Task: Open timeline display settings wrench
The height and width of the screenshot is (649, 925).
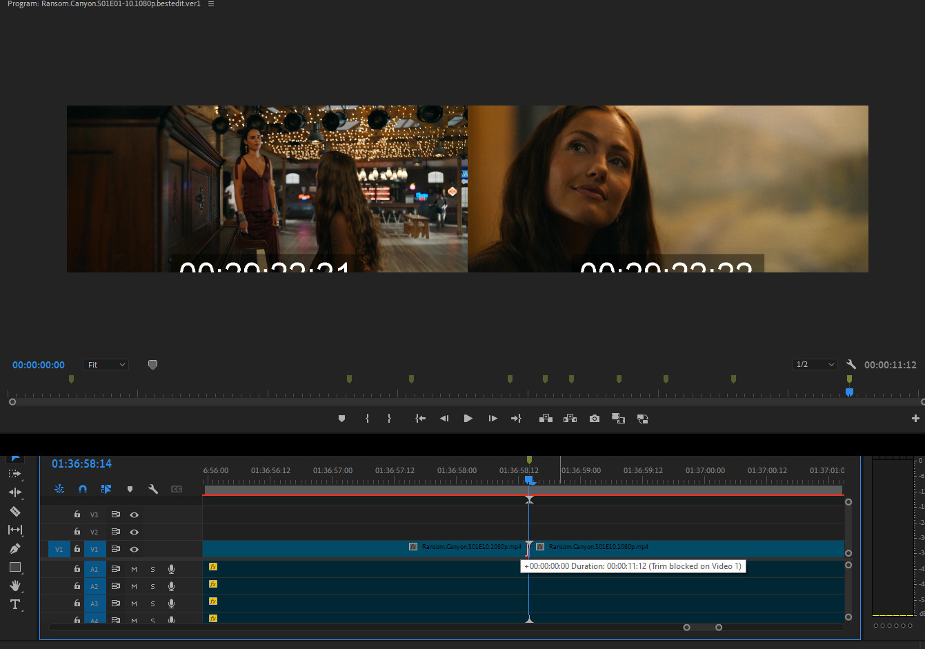Action: (x=153, y=489)
